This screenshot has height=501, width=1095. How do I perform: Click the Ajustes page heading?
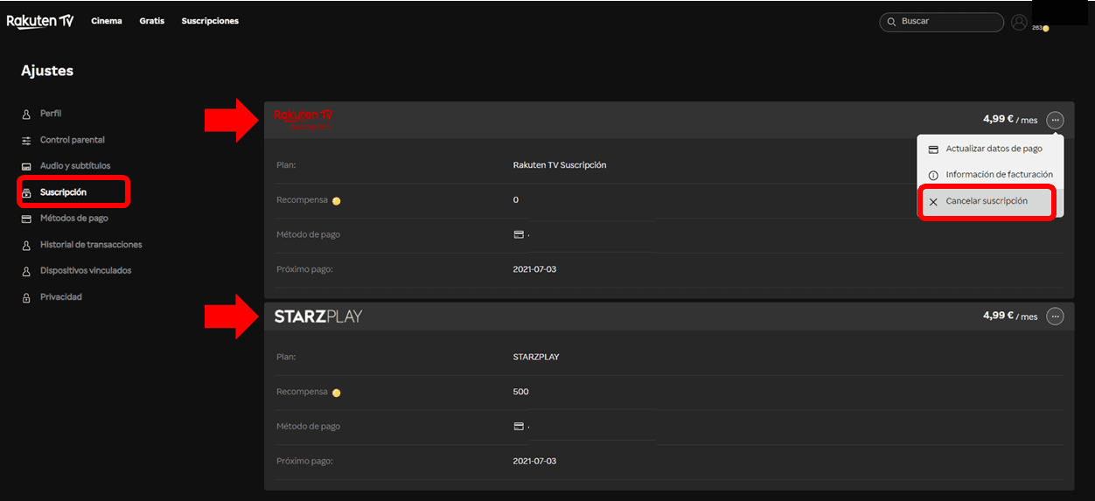click(x=47, y=72)
